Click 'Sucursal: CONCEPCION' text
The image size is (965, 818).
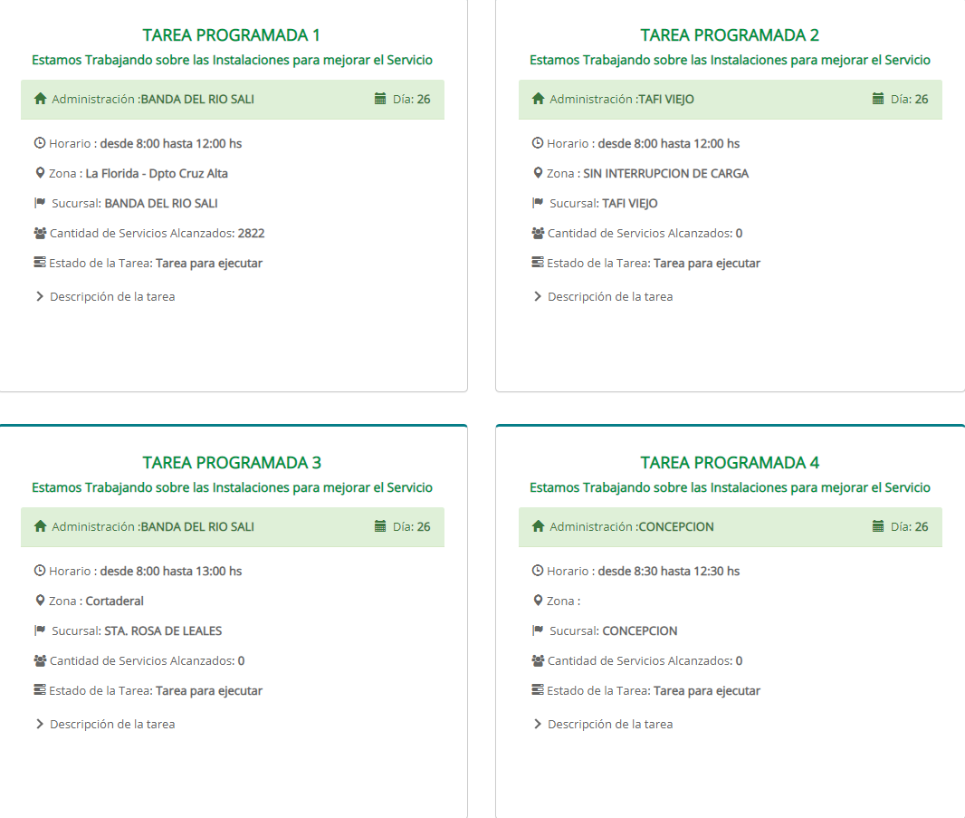pyautogui.click(x=614, y=630)
